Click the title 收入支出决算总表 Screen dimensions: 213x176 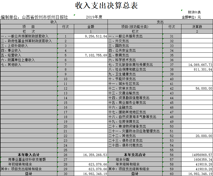(x=106, y=5)
